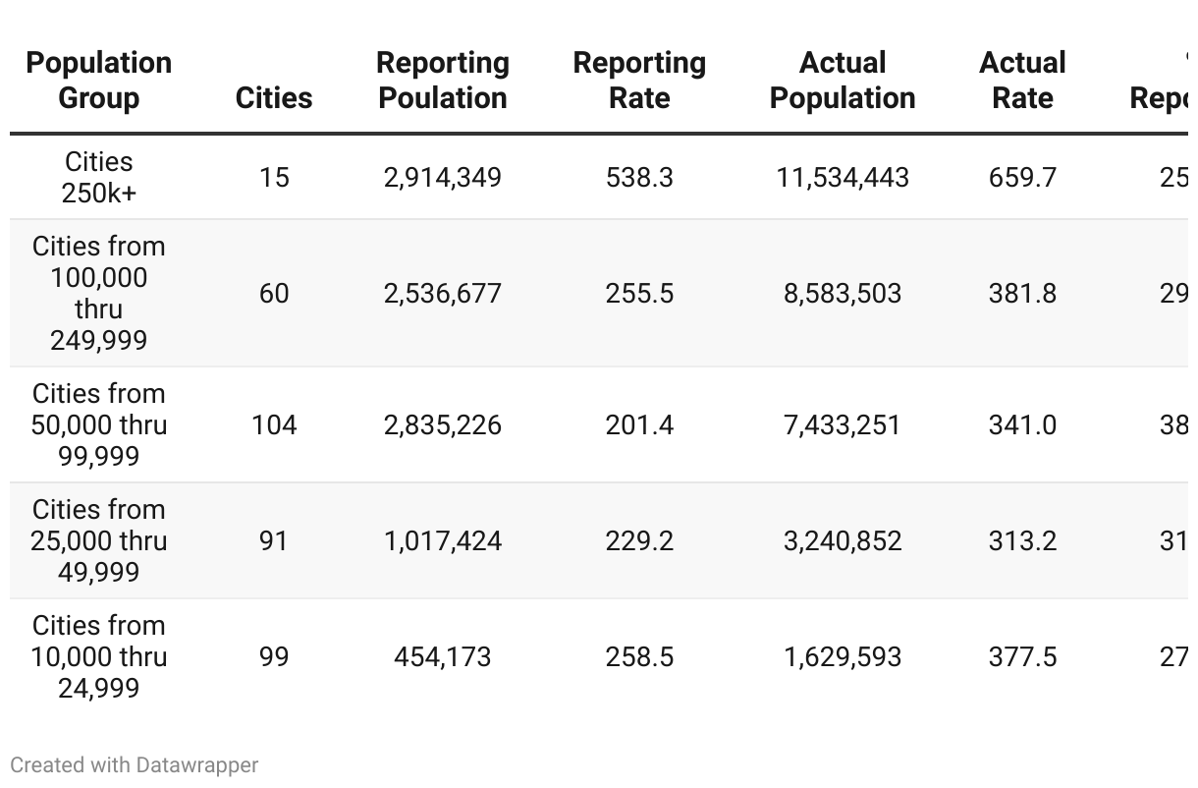Open the Created with Datawrapper link
The height and width of the screenshot is (788, 1198).
pyautogui.click(x=135, y=765)
